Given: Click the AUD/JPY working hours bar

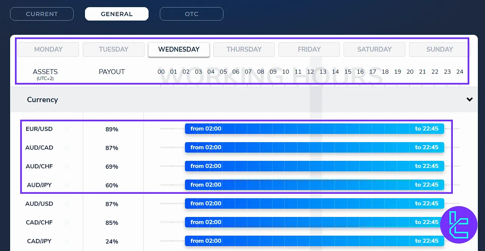Looking at the screenshot, I should (x=314, y=185).
